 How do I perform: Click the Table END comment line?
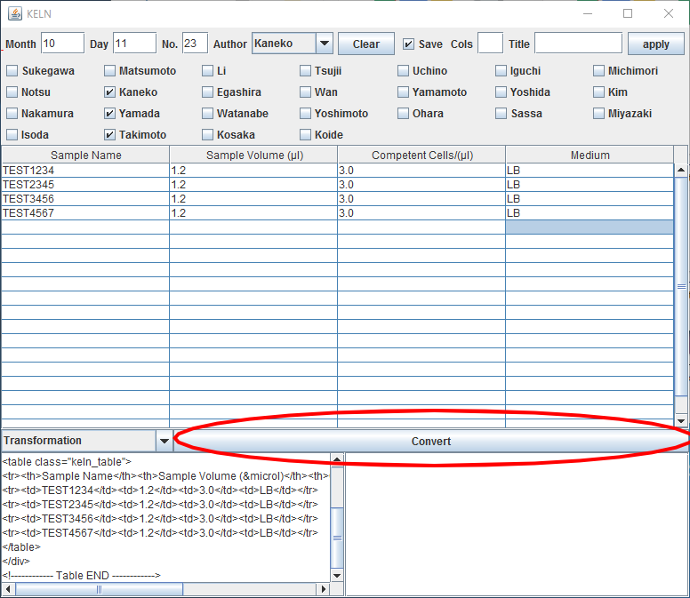tap(82, 575)
